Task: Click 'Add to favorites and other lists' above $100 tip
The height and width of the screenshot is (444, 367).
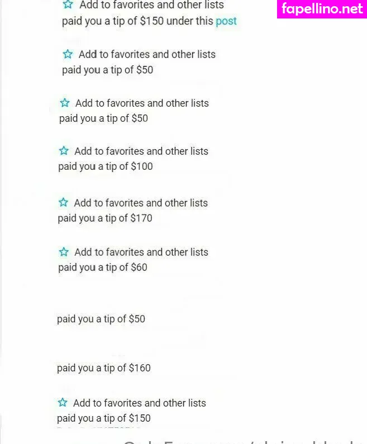Action: pos(141,151)
